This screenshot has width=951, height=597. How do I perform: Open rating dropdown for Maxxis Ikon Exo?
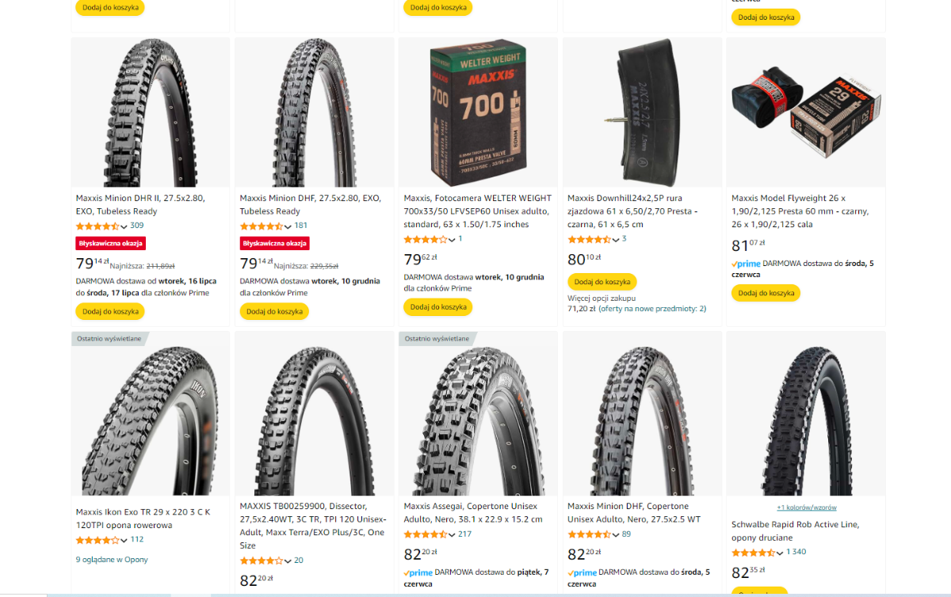(x=124, y=540)
